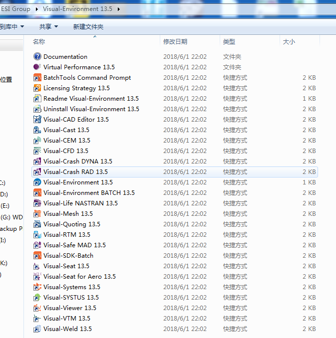The width and height of the screenshot is (336, 338).
Task: Click the Visual-Crash RAD 13.5 icon
Action: 37,171
